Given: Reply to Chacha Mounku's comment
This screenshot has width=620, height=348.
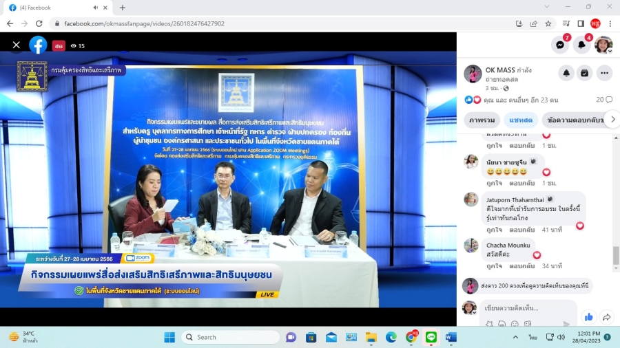Looking at the screenshot, I should tap(522, 266).
